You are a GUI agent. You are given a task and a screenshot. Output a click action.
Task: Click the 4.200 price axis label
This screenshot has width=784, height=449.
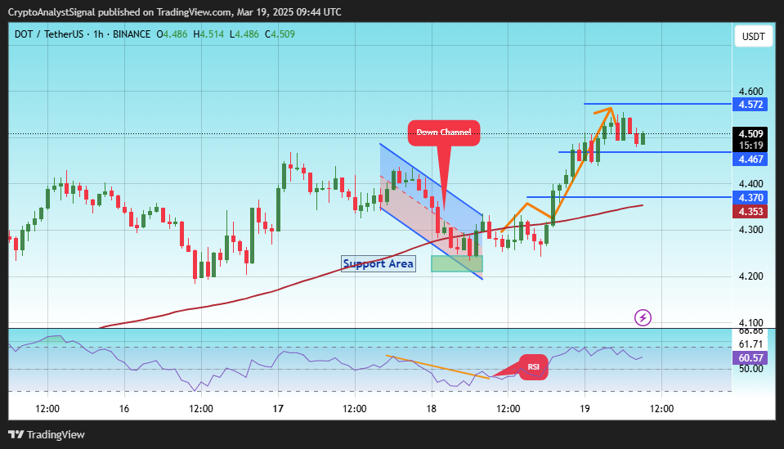click(751, 276)
